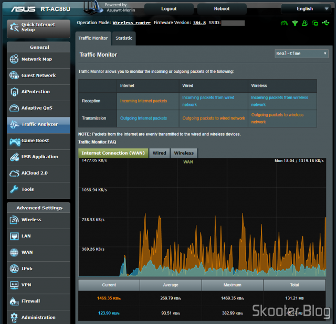Click the AiCloud 2.0 cloud icon
Image resolution: width=336 pixels, height=324 pixels.
(x=14, y=173)
